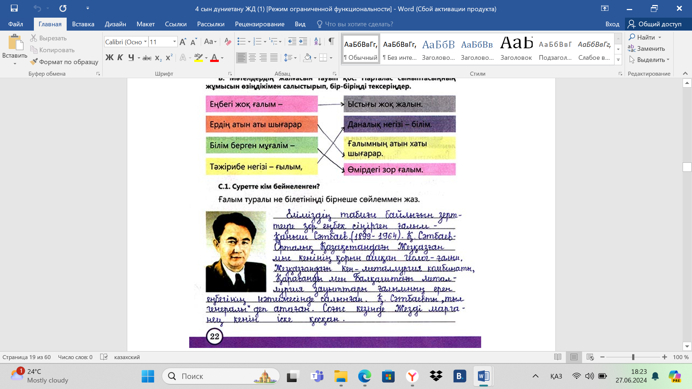Toggle strikethrough (abc) formatting
The width and height of the screenshot is (692, 389).
(147, 58)
